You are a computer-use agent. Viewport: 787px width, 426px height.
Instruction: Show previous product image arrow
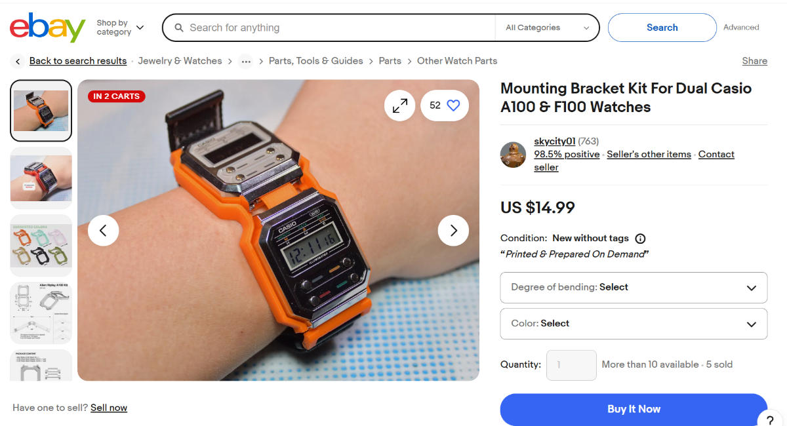point(103,230)
